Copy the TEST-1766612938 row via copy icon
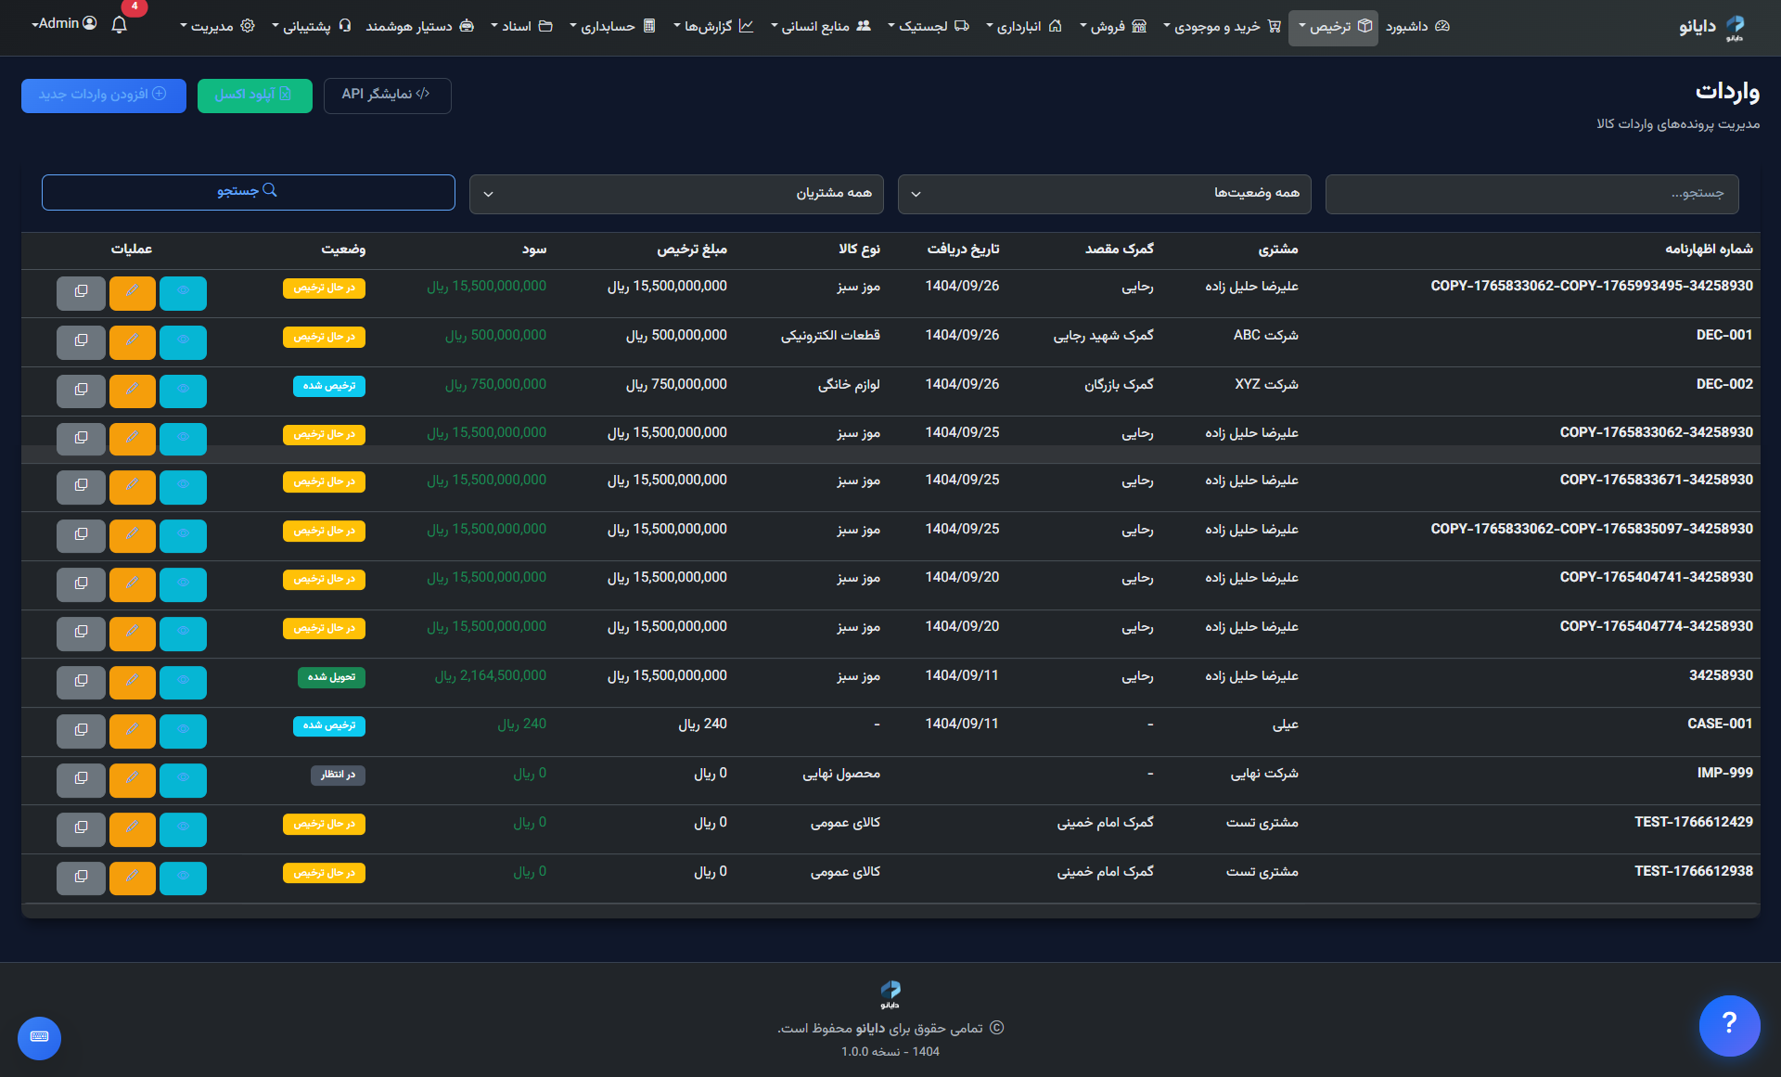The width and height of the screenshot is (1781, 1077). coord(81,877)
